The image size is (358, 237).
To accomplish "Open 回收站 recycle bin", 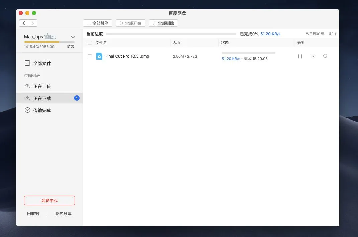I will (33, 214).
